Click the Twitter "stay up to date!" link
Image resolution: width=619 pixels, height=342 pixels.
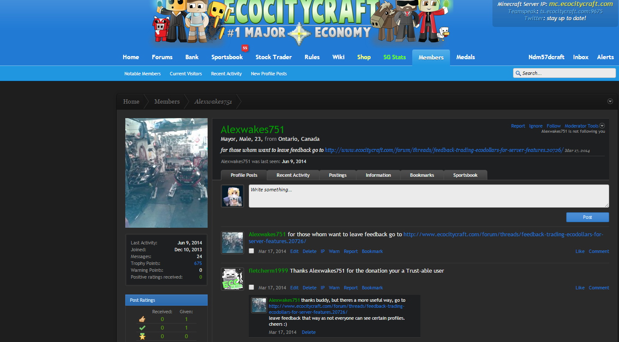[x=566, y=18]
